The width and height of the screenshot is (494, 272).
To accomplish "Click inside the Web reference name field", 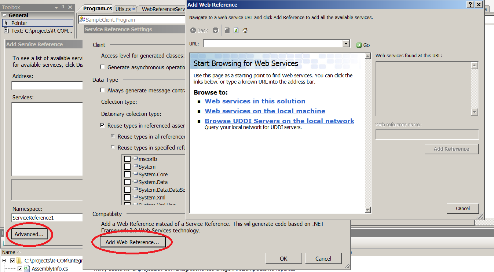I will (427, 134).
